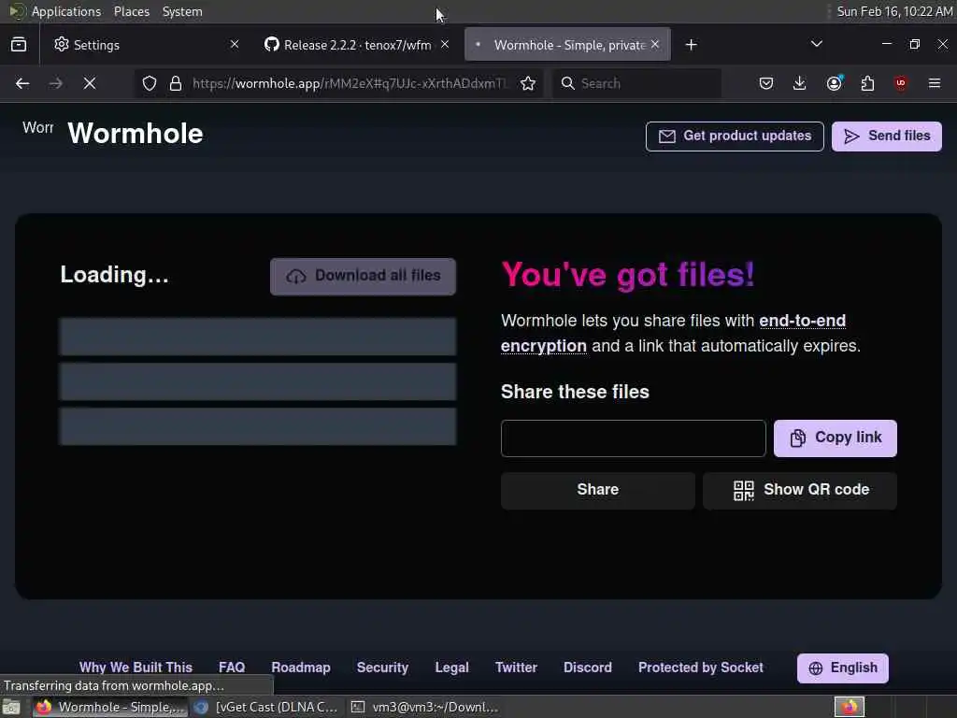Open the Twitter footer link
Image resolution: width=957 pixels, height=718 pixels.
pyautogui.click(x=516, y=668)
